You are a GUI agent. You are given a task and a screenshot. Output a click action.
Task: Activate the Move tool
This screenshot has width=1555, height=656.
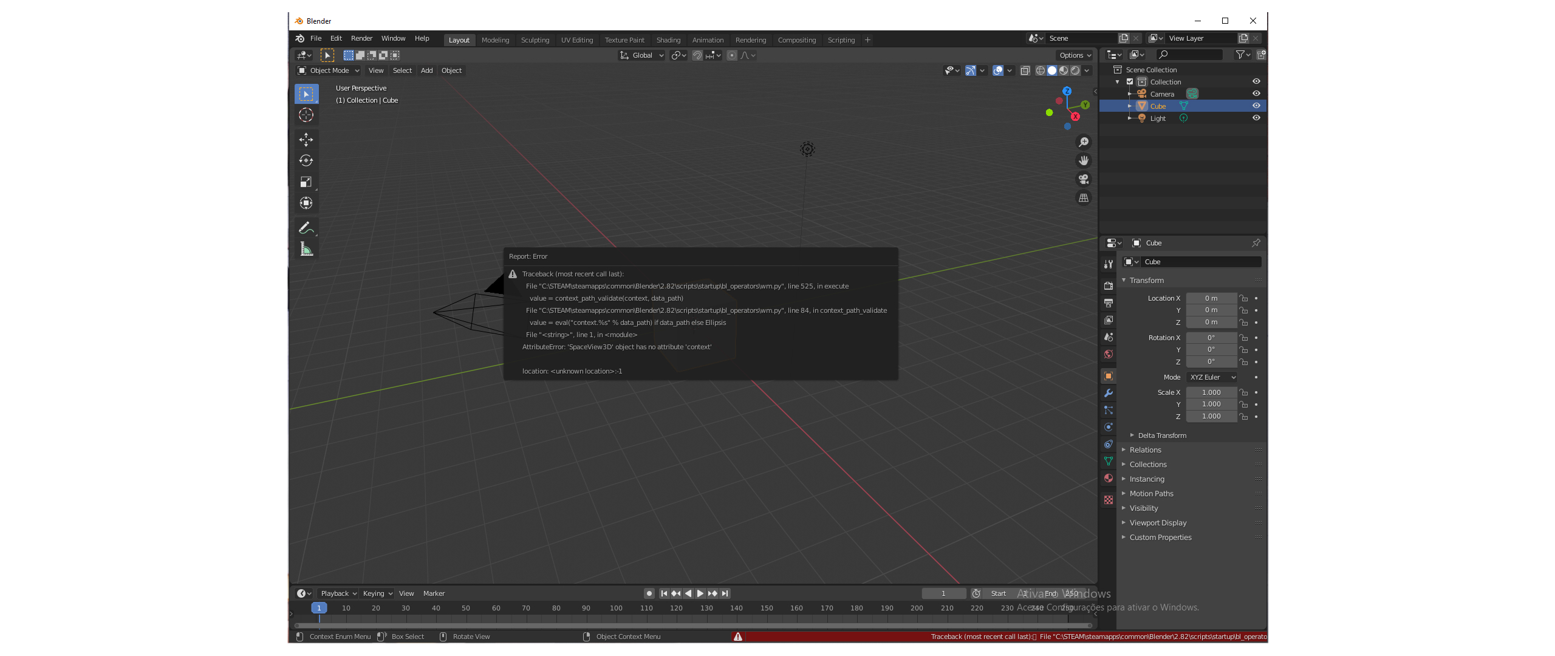(306, 140)
